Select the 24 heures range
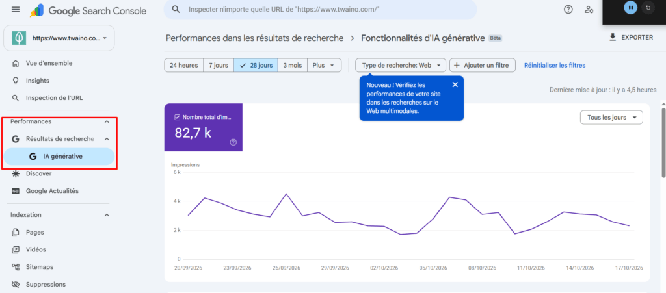666x293 pixels. click(x=184, y=66)
